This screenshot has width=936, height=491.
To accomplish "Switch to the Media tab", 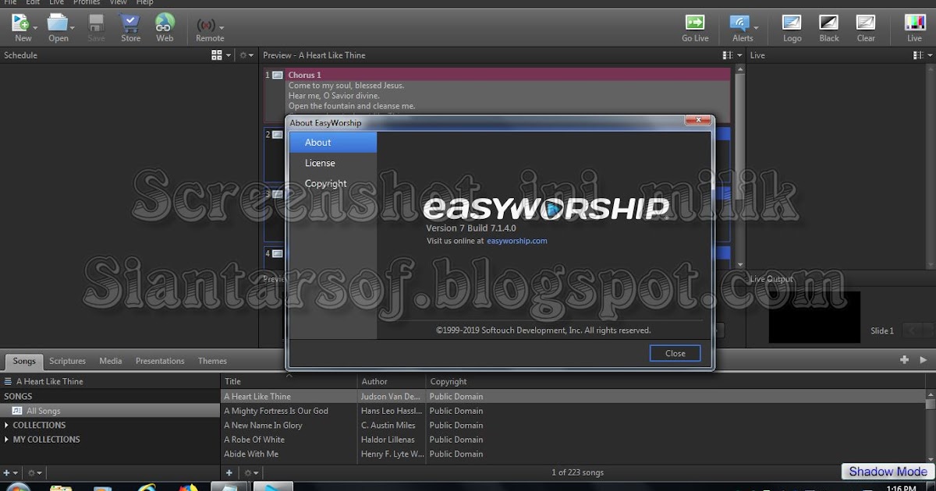I will pyautogui.click(x=110, y=361).
